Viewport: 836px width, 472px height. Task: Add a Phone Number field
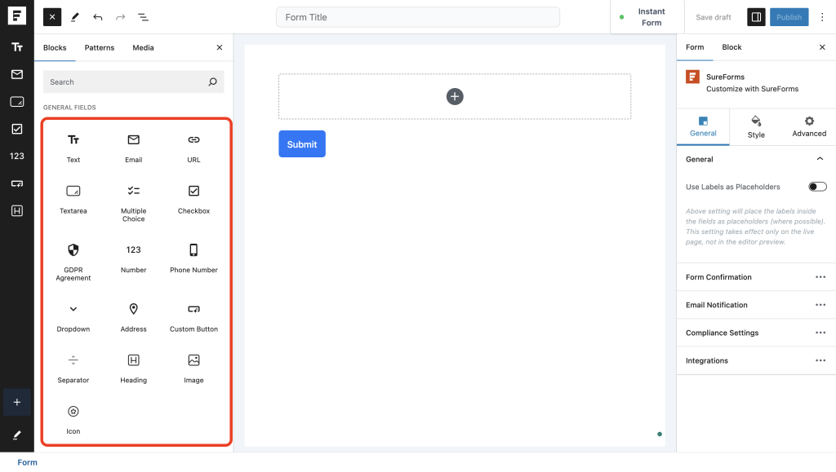(x=193, y=256)
